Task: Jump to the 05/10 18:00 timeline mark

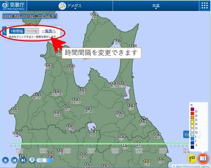Action: click(139, 151)
